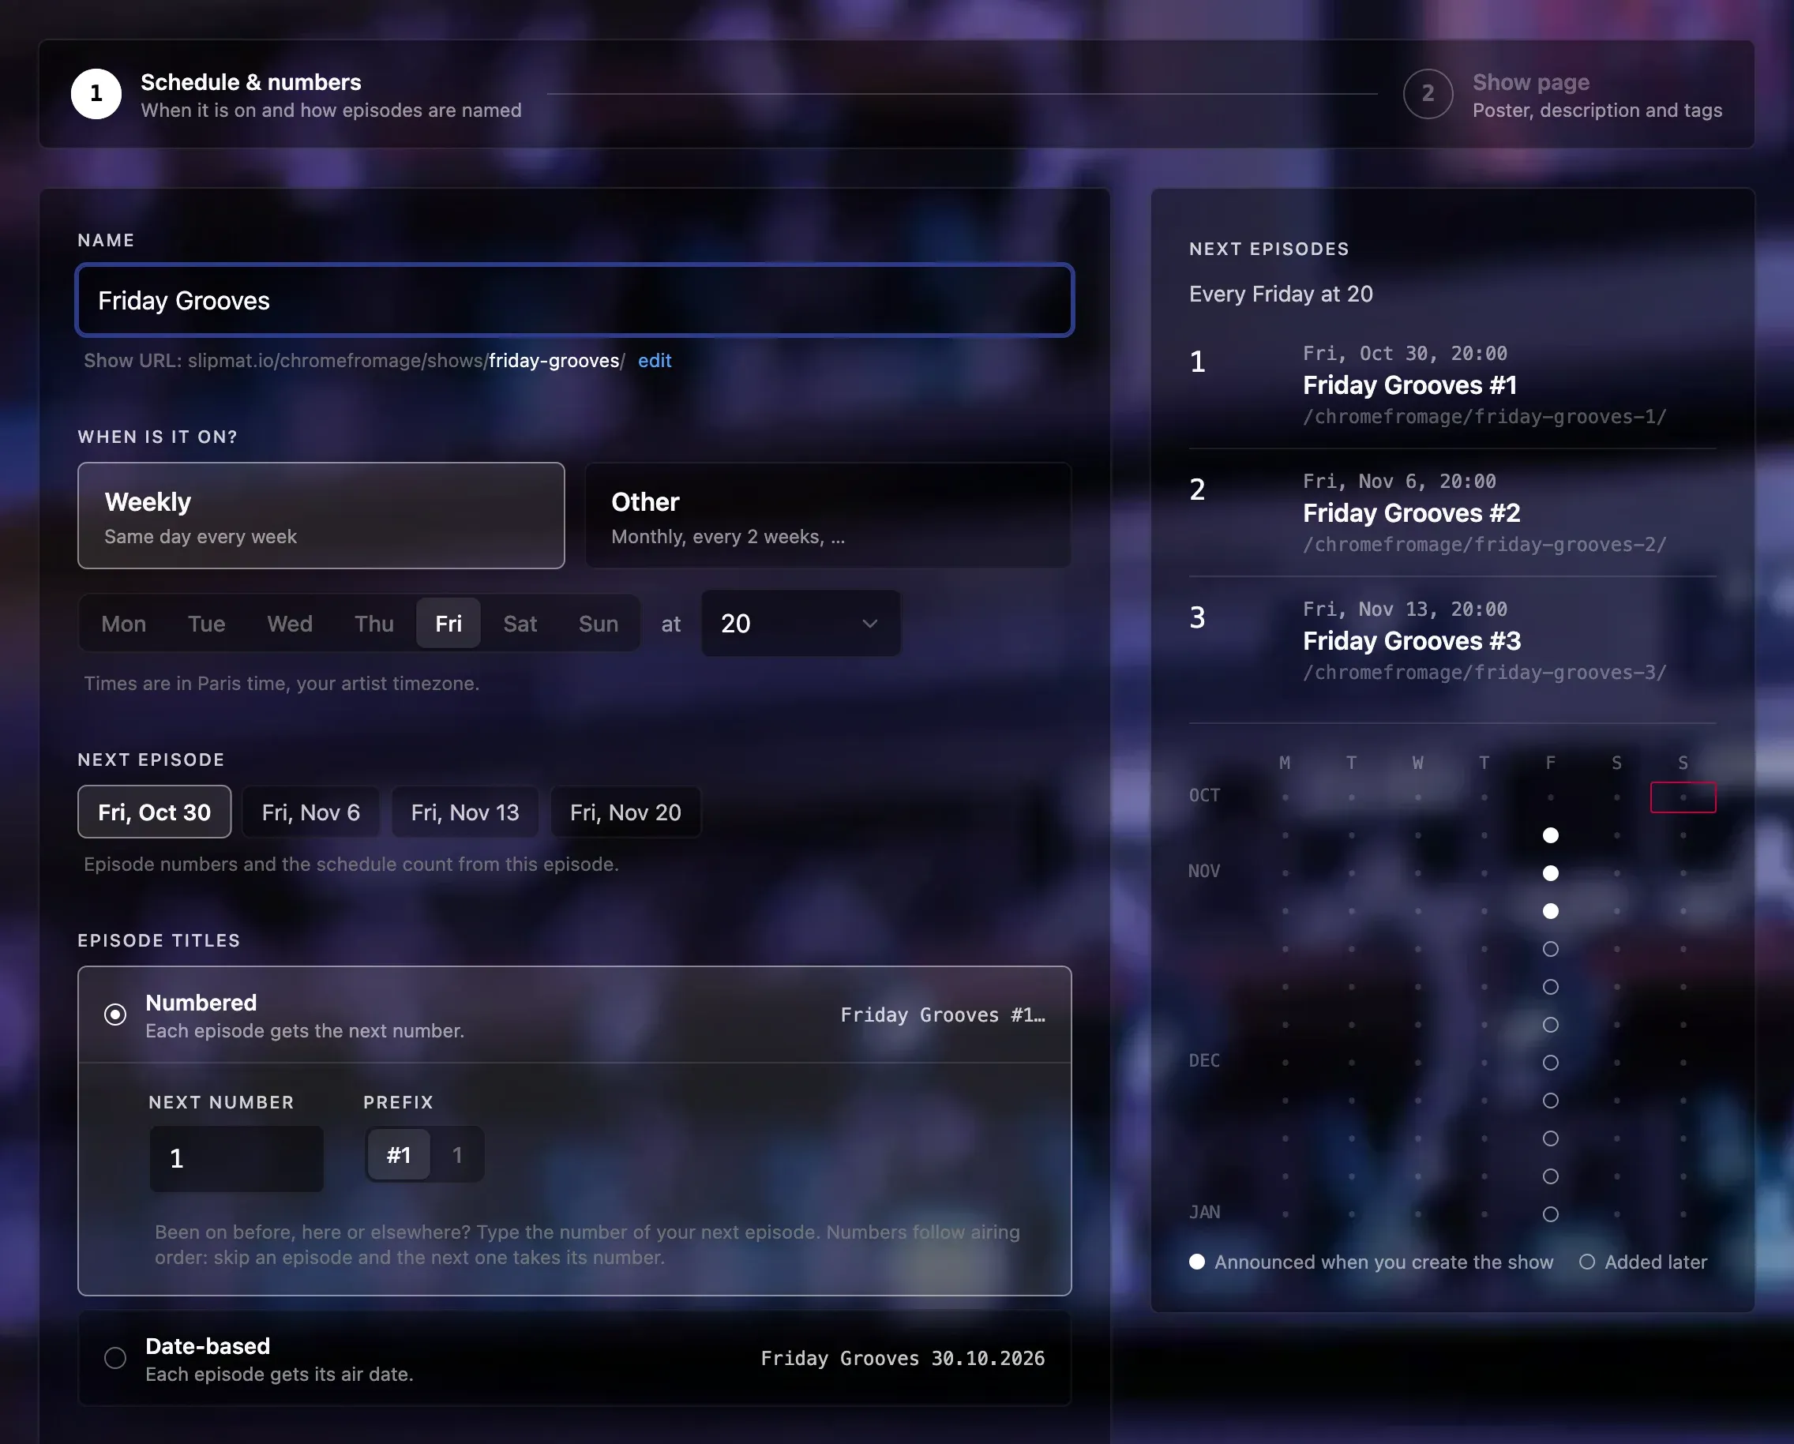Image resolution: width=1794 pixels, height=1444 pixels.
Task: Click the Friday Grooves 30.10.2026 example
Action: point(903,1357)
